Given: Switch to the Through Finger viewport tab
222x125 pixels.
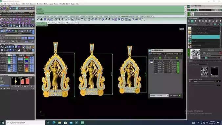Looking at the screenshot, I should [x=53, y=23].
